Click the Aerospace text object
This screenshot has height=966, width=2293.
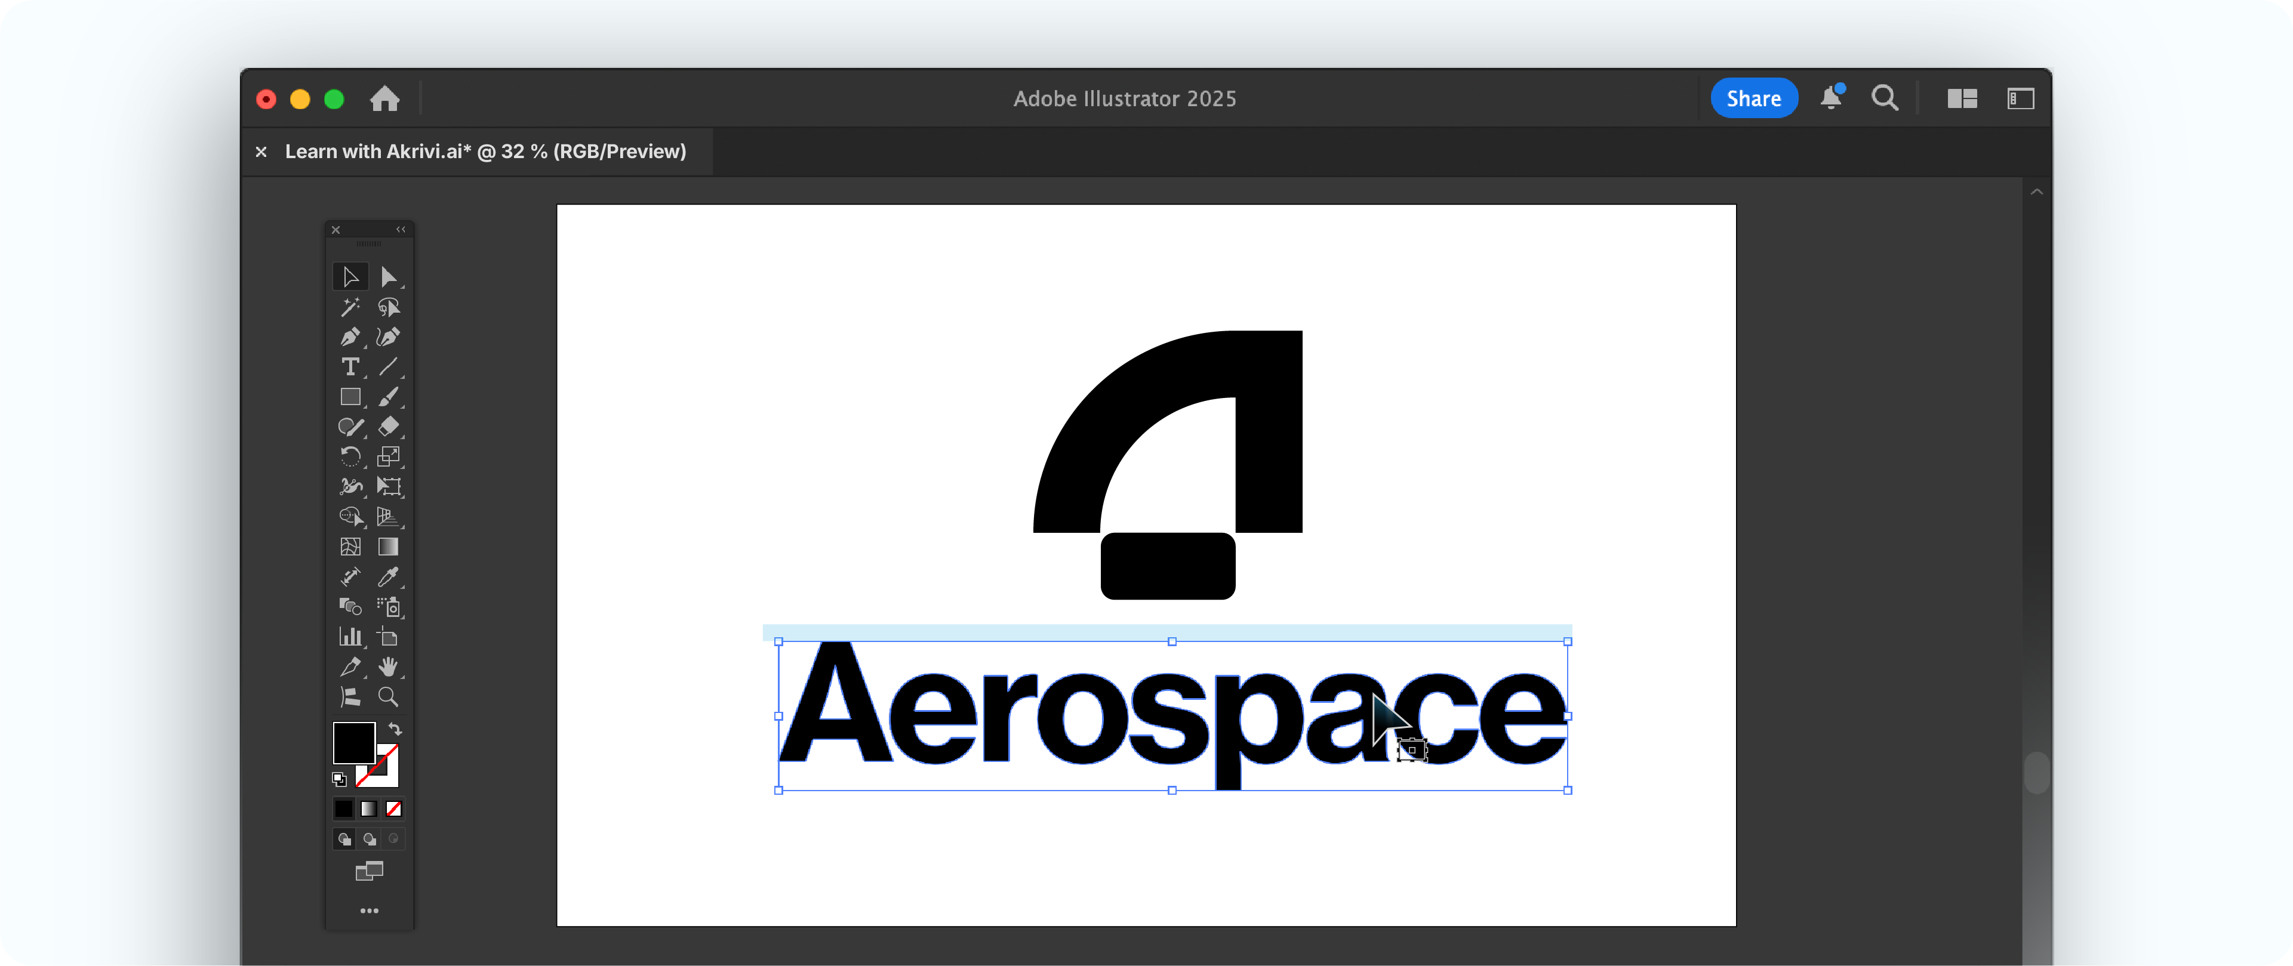1172,715
